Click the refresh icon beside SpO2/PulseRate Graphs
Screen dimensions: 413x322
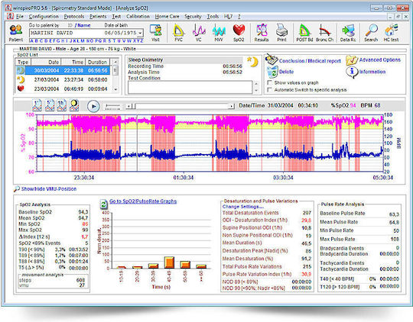[x=104, y=204]
